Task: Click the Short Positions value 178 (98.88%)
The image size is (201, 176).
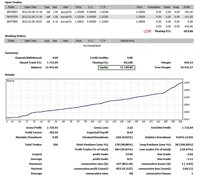Action: [x=124, y=144]
